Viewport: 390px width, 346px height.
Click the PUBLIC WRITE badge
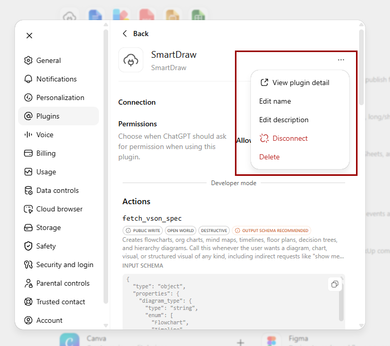[143, 230]
